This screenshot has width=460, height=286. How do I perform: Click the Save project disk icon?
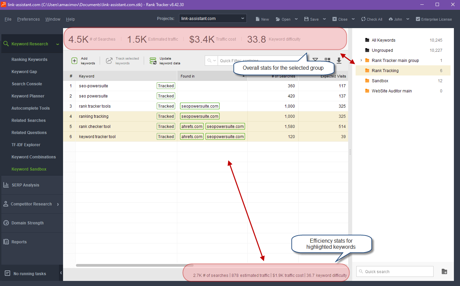(306, 19)
